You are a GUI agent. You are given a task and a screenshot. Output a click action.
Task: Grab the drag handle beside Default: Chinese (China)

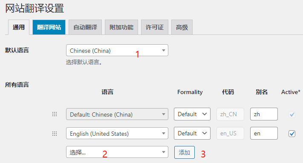pyautogui.click(x=55, y=114)
